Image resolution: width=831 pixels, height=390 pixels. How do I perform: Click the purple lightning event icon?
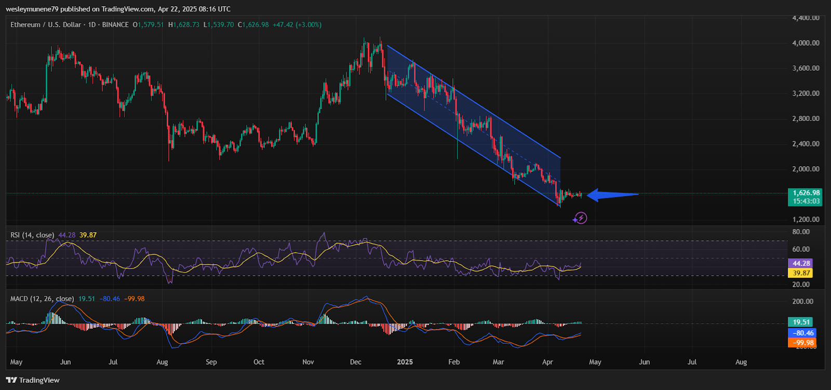(x=580, y=218)
